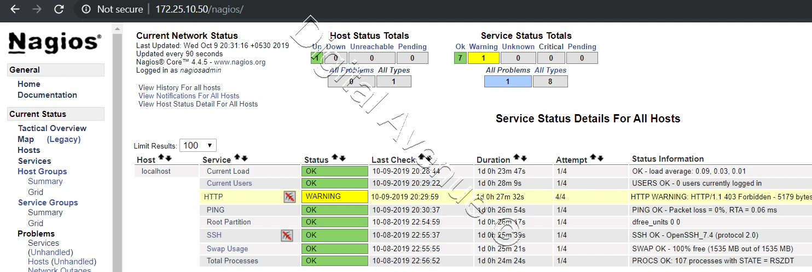Open Host Groups in sidebar

[42, 172]
